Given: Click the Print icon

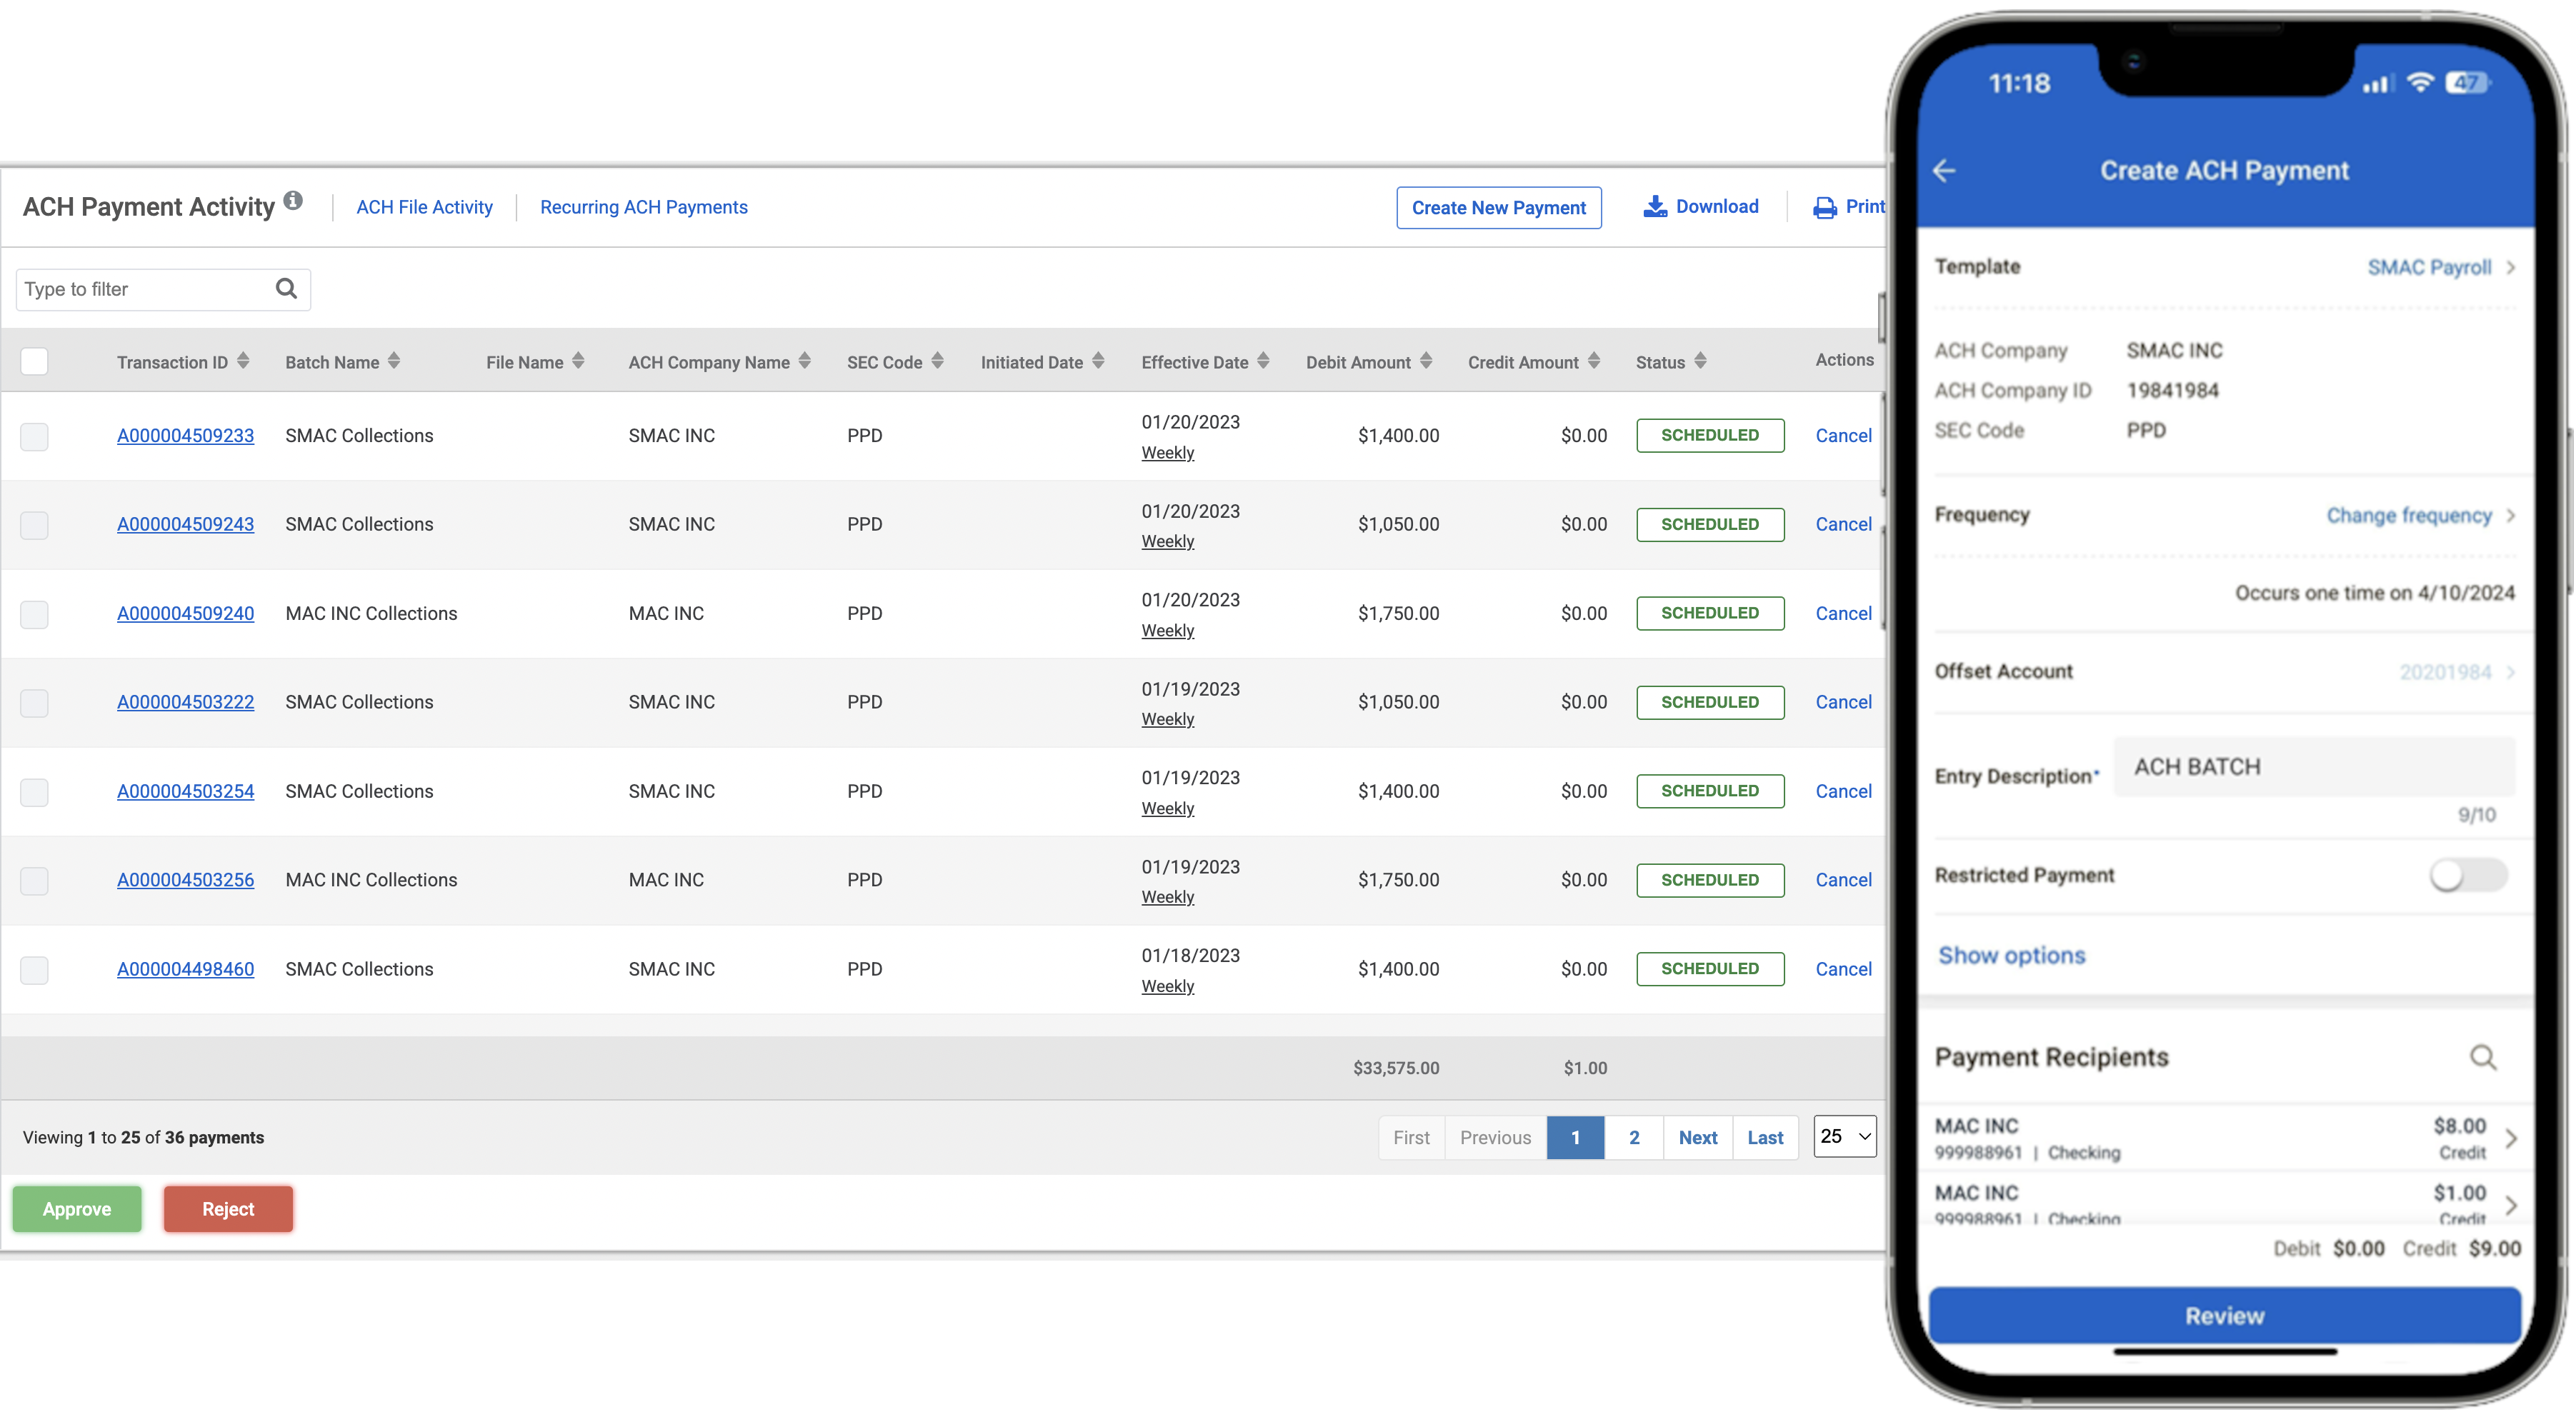Looking at the screenshot, I should 1827,206.
